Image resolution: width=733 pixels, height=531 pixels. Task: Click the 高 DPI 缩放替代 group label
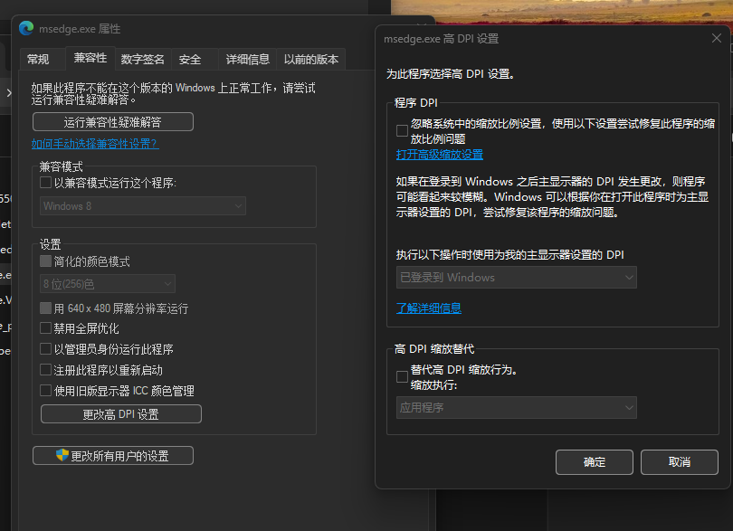[x=434, y=348]
